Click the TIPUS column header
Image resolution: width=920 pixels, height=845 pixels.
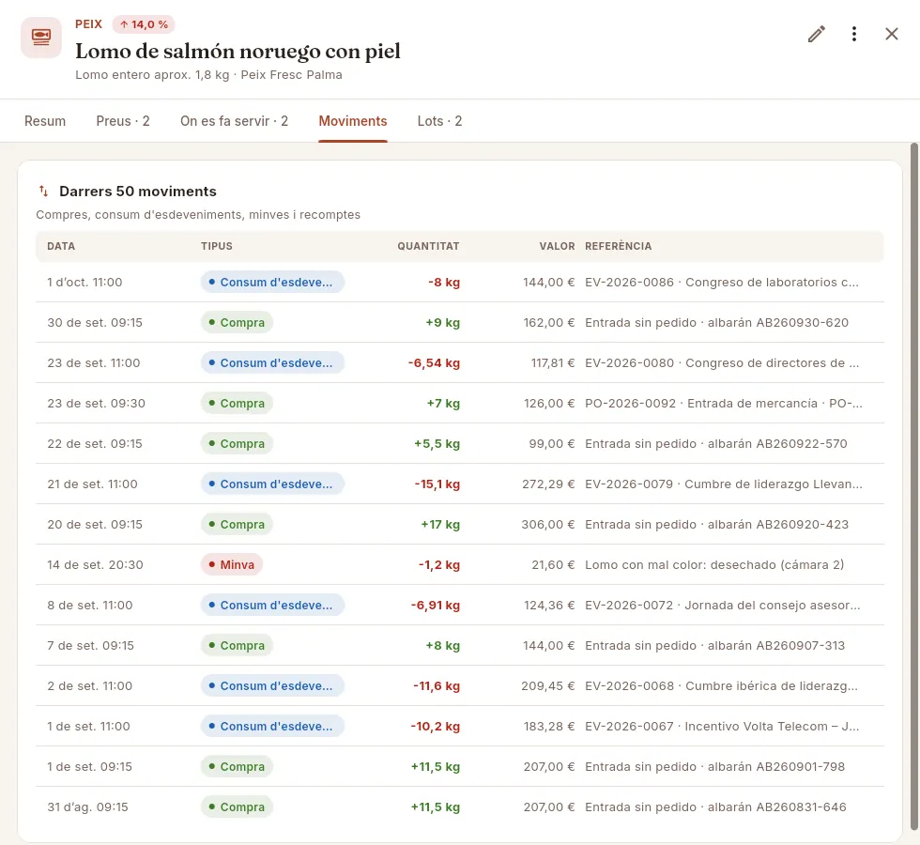pos(217,246)
